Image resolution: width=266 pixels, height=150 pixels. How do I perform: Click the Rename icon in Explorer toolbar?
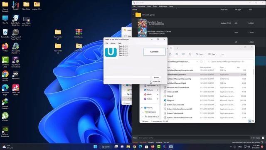coord(177,54)
